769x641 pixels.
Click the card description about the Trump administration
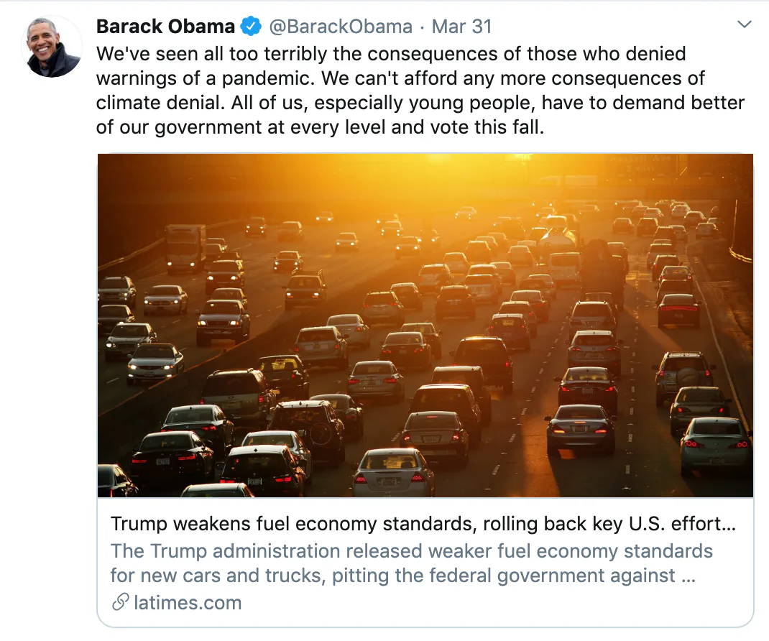point(411,551)
